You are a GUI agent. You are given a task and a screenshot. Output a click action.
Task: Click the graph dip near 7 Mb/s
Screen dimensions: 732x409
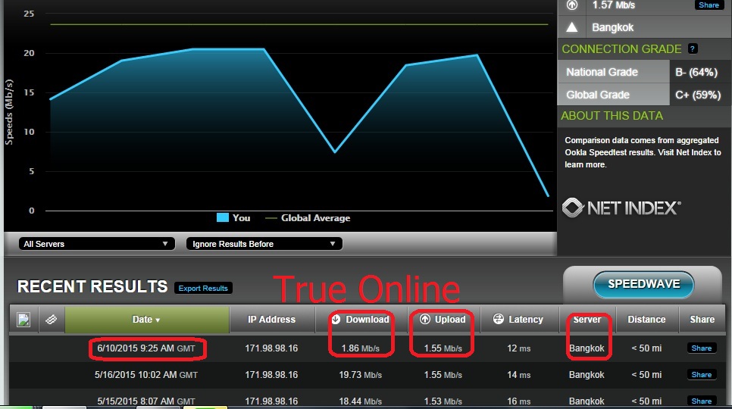[x=335, y=152]
